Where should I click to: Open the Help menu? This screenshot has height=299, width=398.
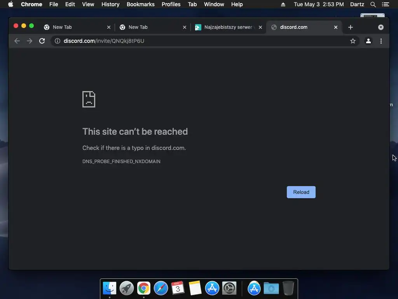coord(237,4)
